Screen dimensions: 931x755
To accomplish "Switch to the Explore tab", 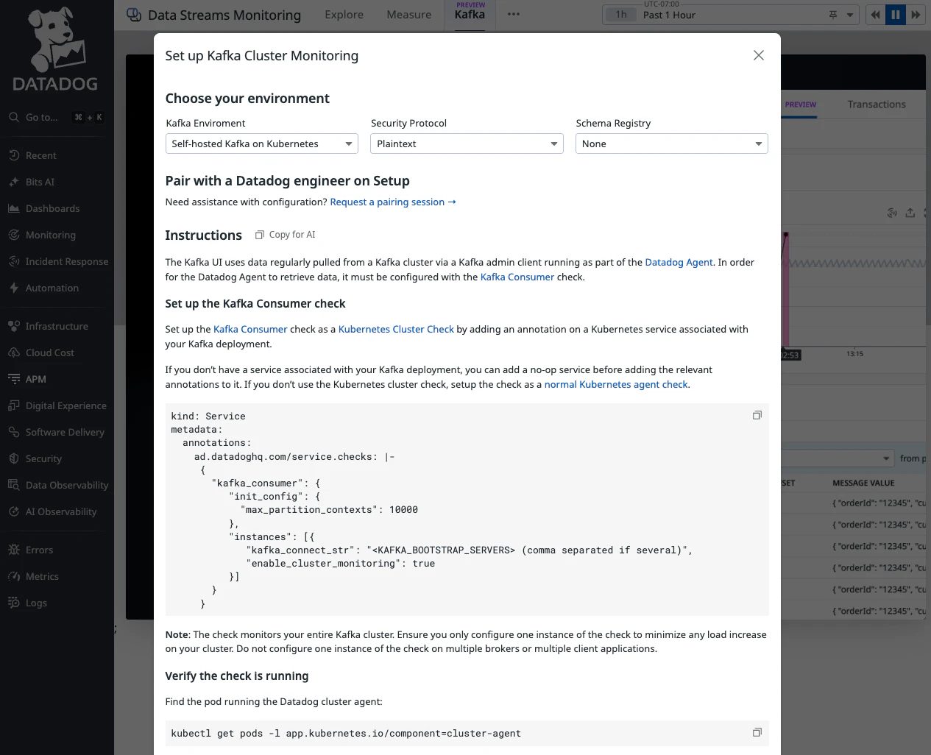I will click(x=344, y=15).
